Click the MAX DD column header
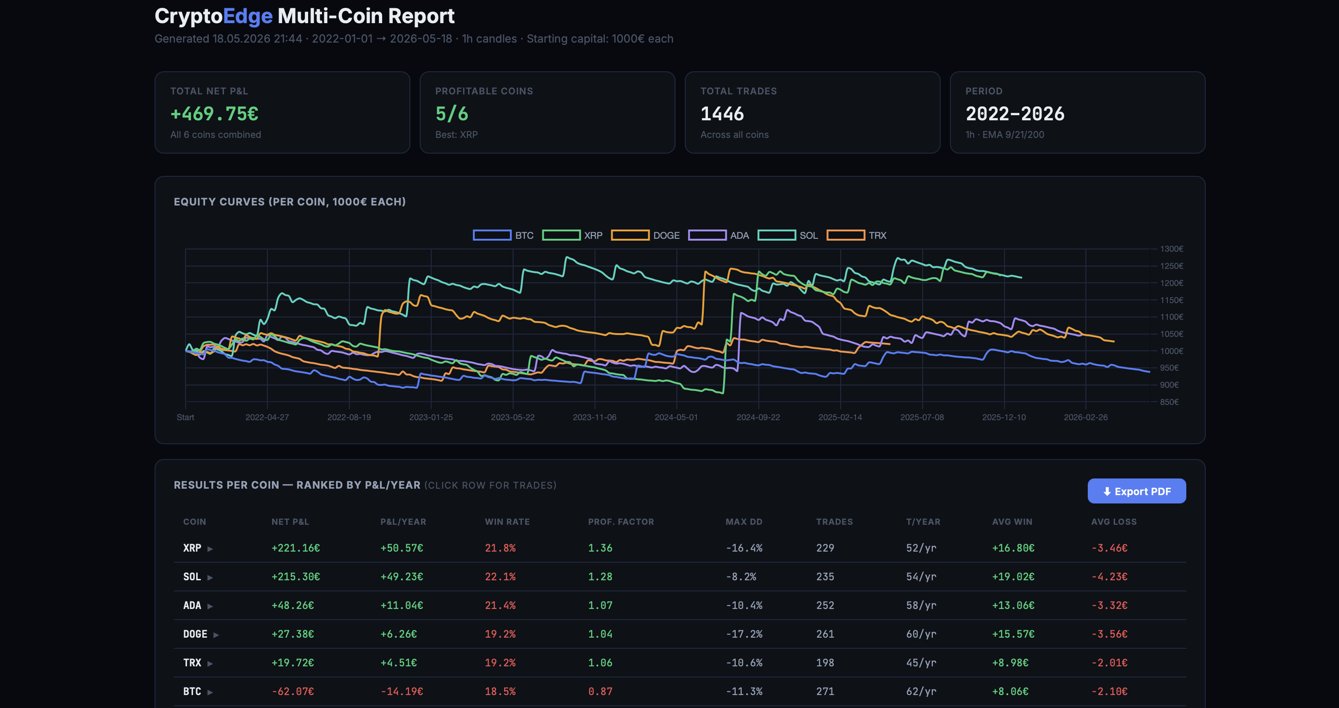This screenshot has width=1339, height=708. pyautogui.click(x=744, y=522)
